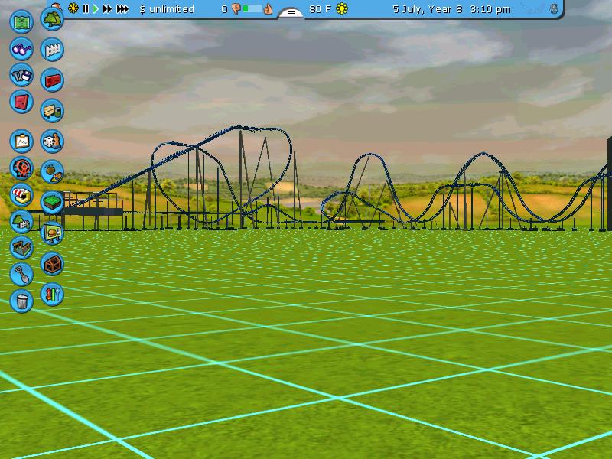
Task: Open the dice and pawn ride events icon
Action: tap(52, 141)
